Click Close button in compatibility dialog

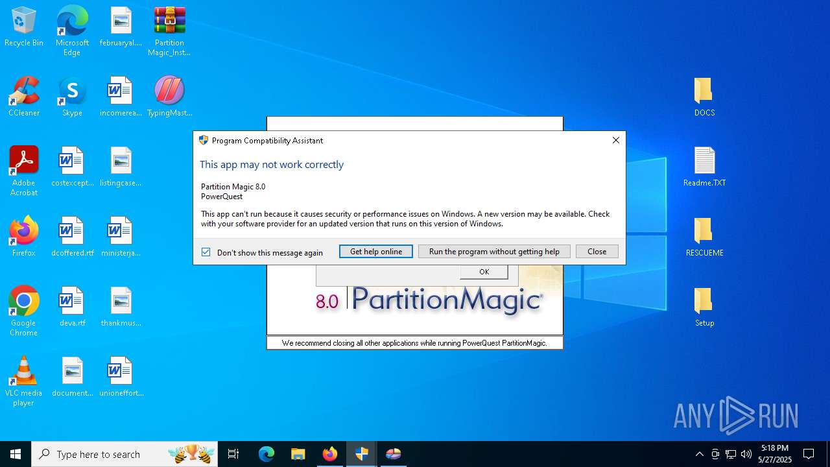coord(597,252)
